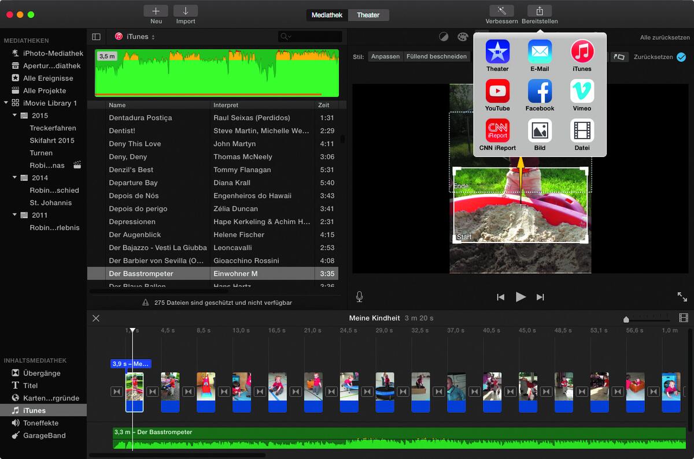Image resolution: width=694 pixels, height=459 pixels.
Task: Open timeline filmstrip settings icon
Action: click(x=684, y=318)
